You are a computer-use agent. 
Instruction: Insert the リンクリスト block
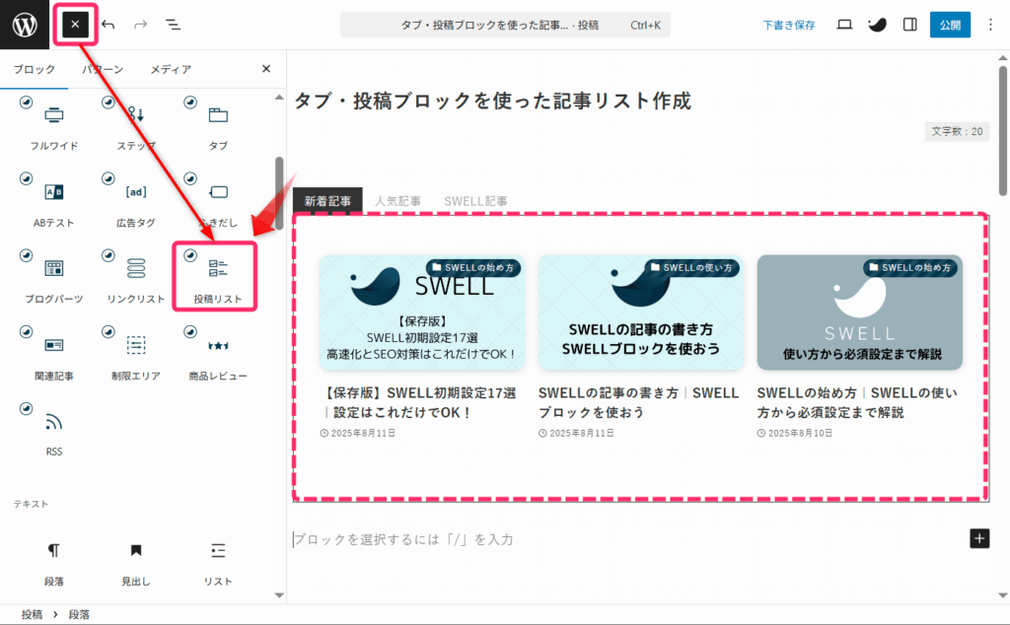point(136,278)
